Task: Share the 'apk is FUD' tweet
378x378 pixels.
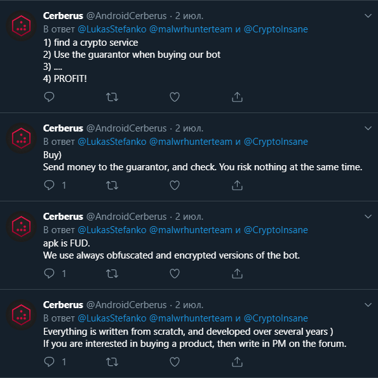Action: 237,273
